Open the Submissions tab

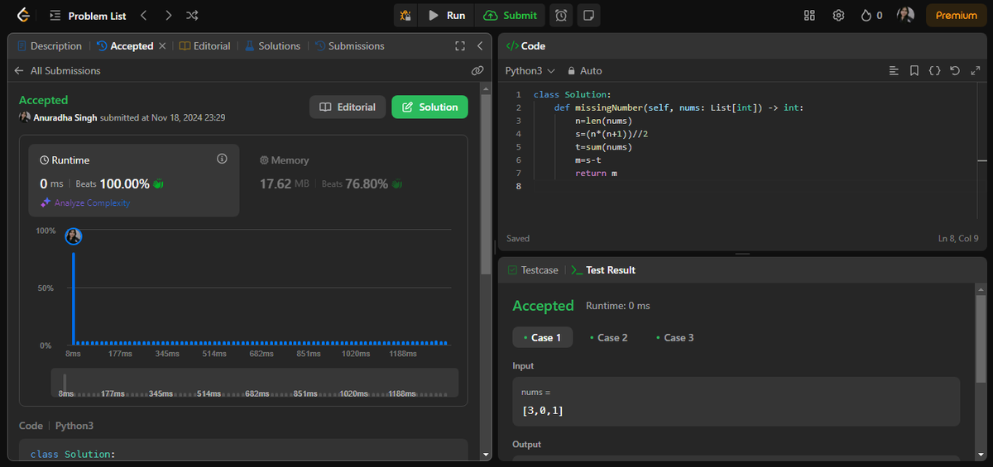pyautogui.click(x=349, y=46)
